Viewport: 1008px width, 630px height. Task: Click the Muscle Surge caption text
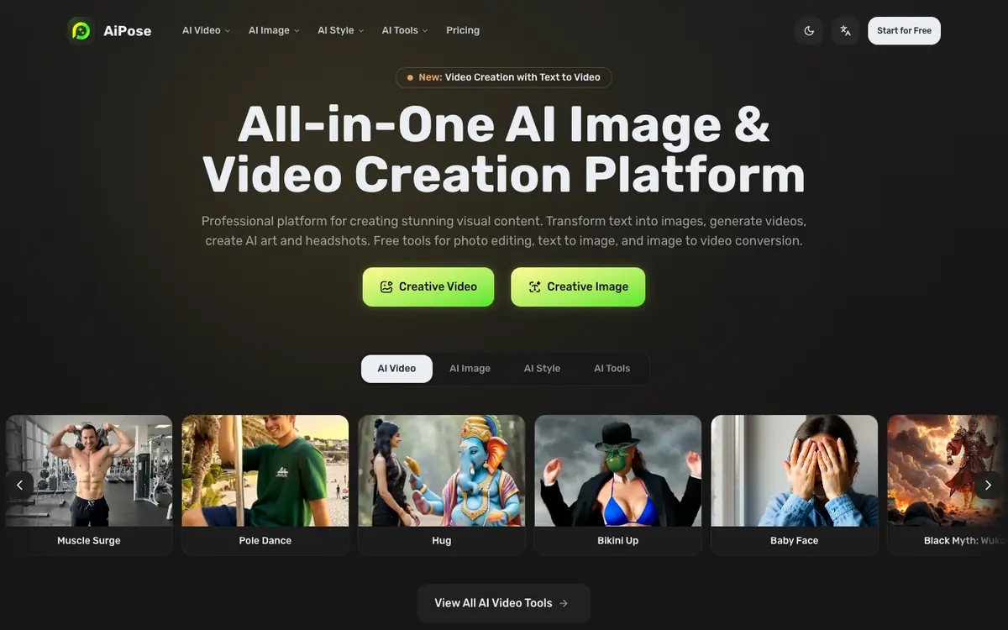[89, 541]
